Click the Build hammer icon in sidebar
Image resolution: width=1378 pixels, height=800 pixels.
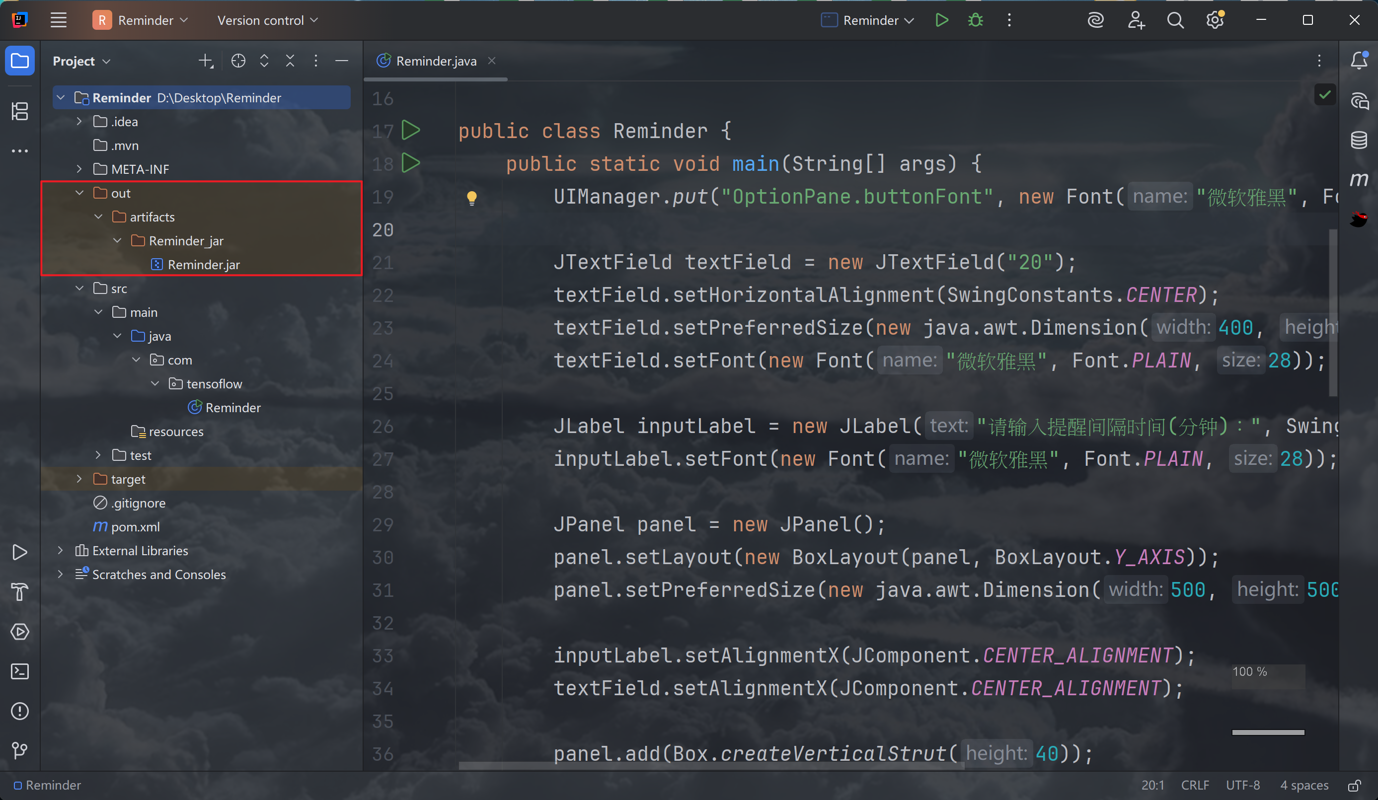point(20,592)
